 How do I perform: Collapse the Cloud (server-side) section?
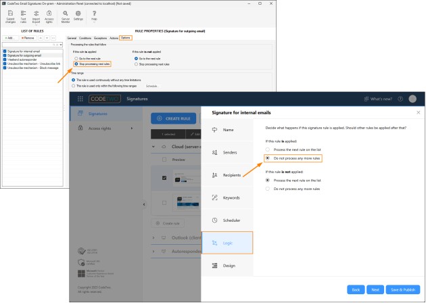[153, 147]
